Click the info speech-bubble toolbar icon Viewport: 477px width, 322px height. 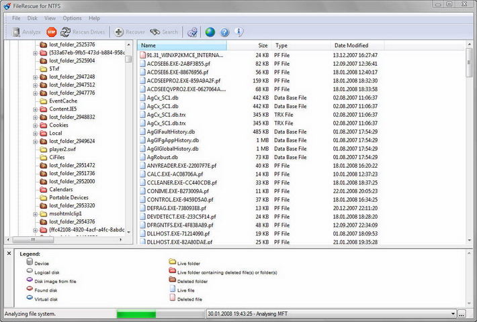[239, 32]
